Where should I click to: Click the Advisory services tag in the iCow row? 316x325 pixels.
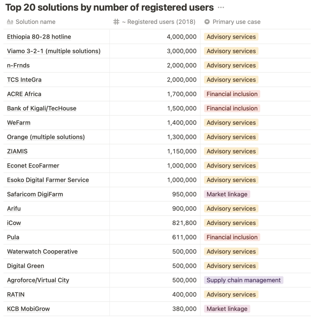[x=231, y=222]
